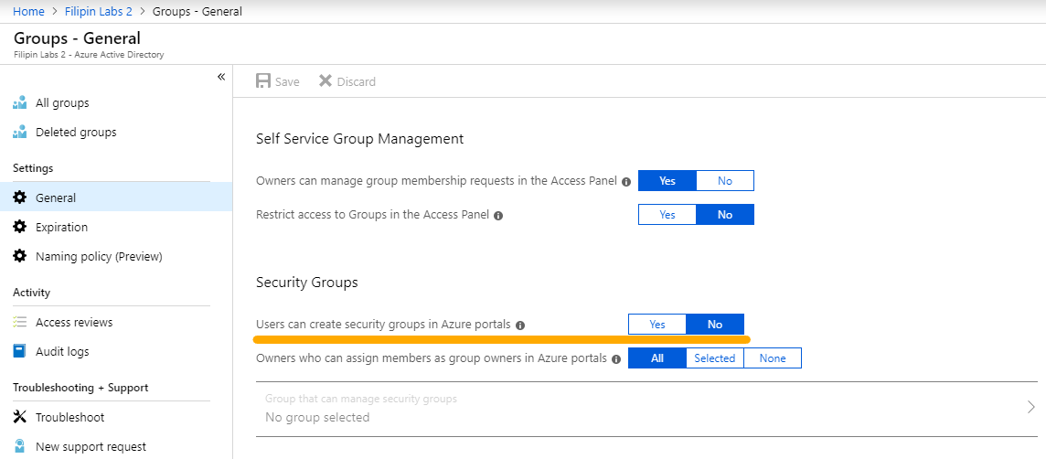Collapse the sidebar with double chevron
Image resolution: width=1046 pixels, height=459 pixels.
pyautogui.click(x=220, y=77)
